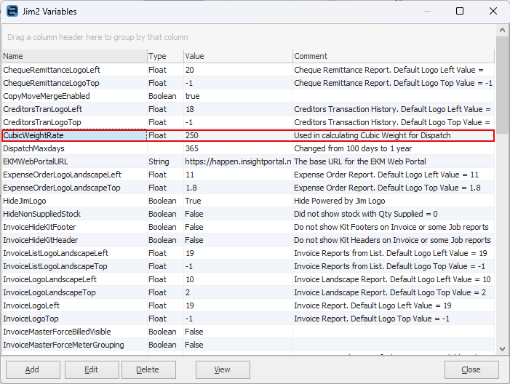Click the scrollbar down arrow
The image size is (510, 384).
click(502, 349)
